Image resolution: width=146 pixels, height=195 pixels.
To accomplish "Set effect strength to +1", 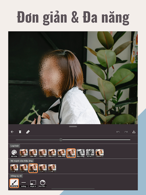I will point(43,168).
